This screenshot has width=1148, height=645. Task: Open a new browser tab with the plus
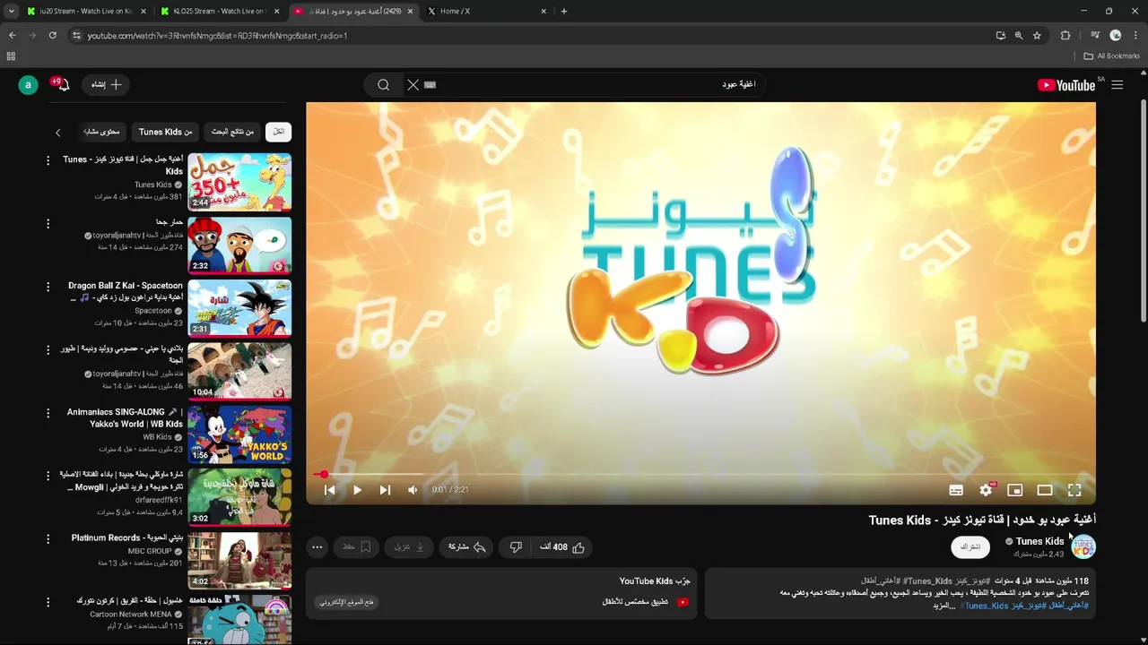564,11
